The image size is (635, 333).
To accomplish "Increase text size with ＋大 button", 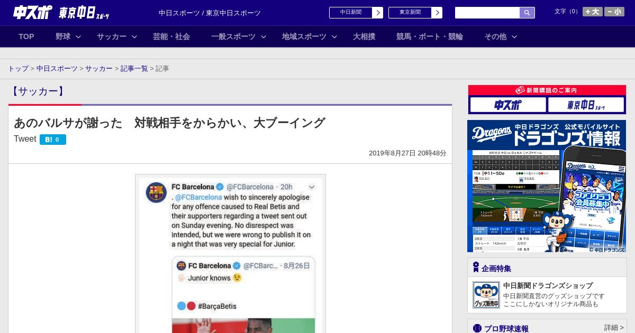I will click(x=592, y=12).
